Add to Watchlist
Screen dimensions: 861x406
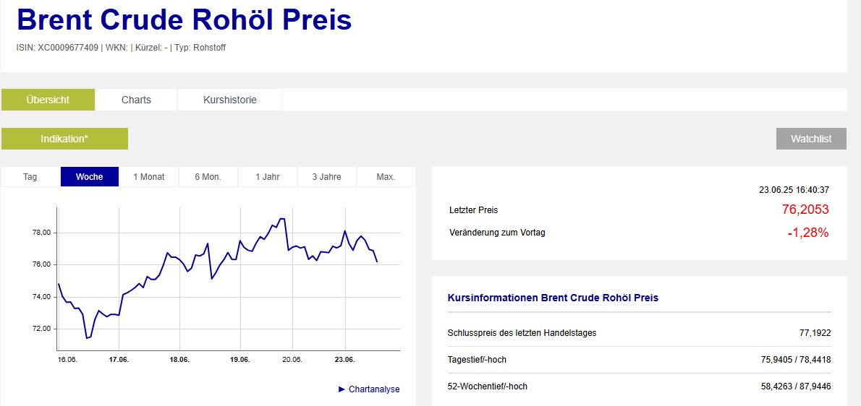(811, 139)
